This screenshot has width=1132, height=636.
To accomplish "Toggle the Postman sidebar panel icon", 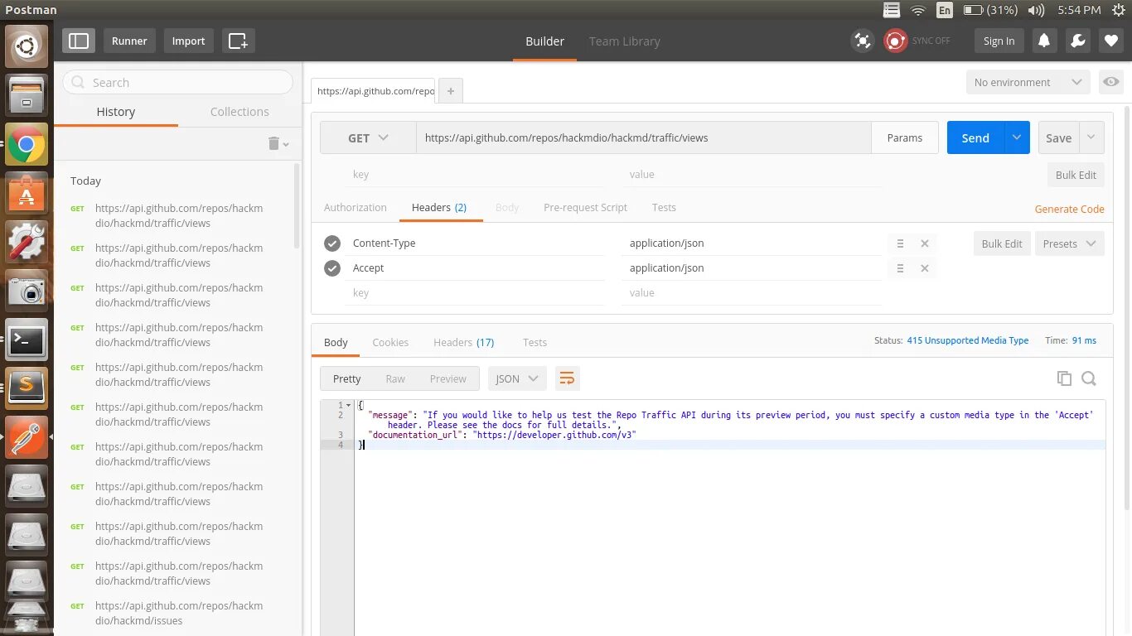I will tap(79, 41).
